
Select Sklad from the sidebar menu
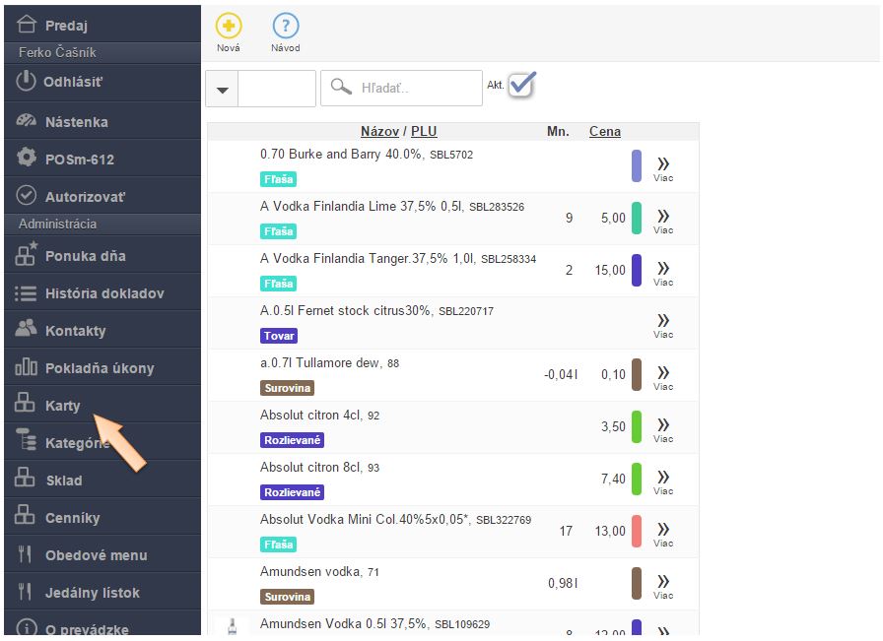(63, 481)
